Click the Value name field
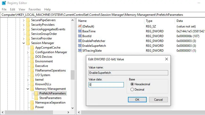The image size is (205, 115). tap(128, 73)
